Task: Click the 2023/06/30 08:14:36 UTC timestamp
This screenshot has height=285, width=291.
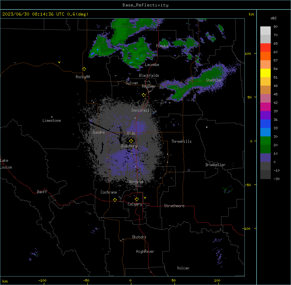Action: (x=33, y=14)
